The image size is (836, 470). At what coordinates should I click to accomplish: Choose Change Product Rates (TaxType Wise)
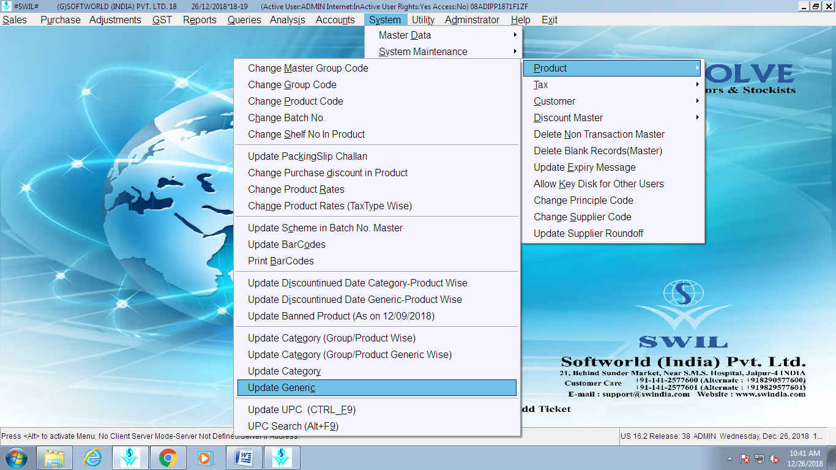pyautogui.click(x=377, y=206)
